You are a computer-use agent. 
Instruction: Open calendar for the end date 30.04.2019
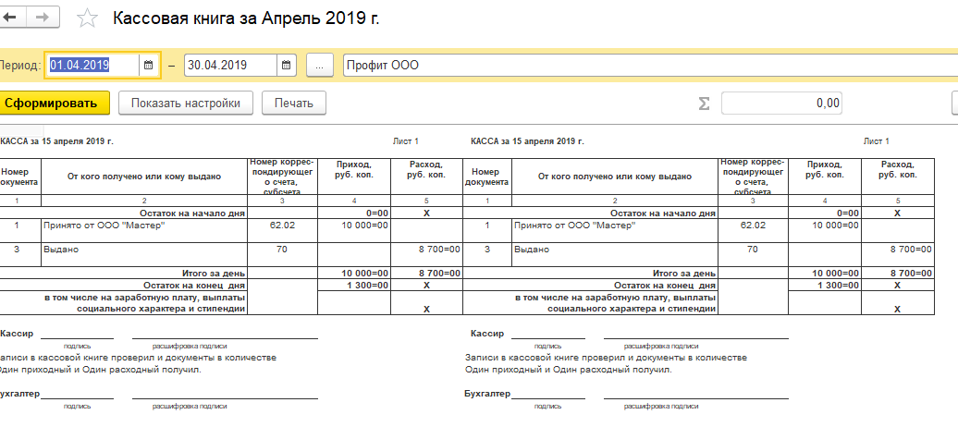[x=287, y=66]
